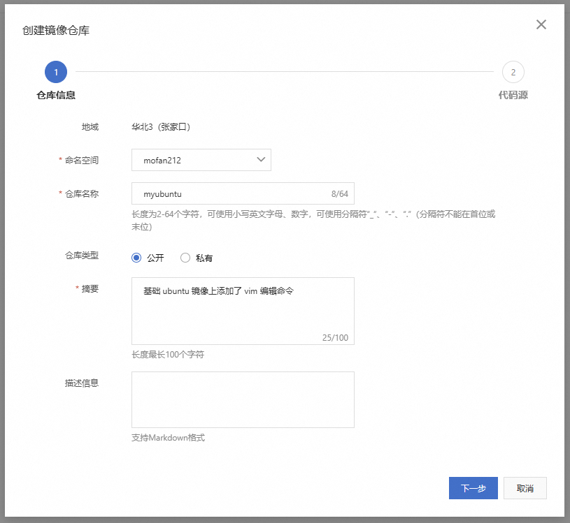Close the 创建镜像仓库 dialog with the X

click(x=541, y=24)
